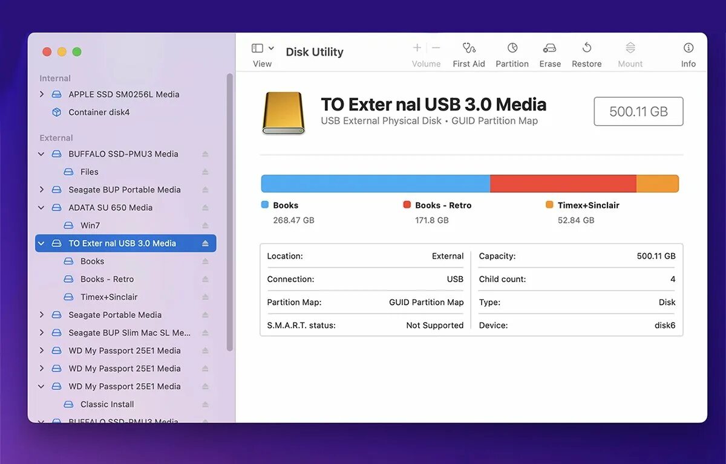This screenshot has width=726, height=464.
Task: Click the Child count value 4
Action: tap(673, 279)
